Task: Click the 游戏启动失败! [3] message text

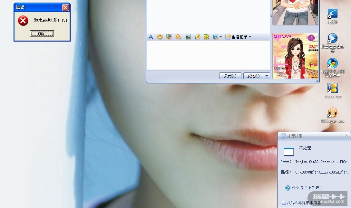Action: point(51,20)
